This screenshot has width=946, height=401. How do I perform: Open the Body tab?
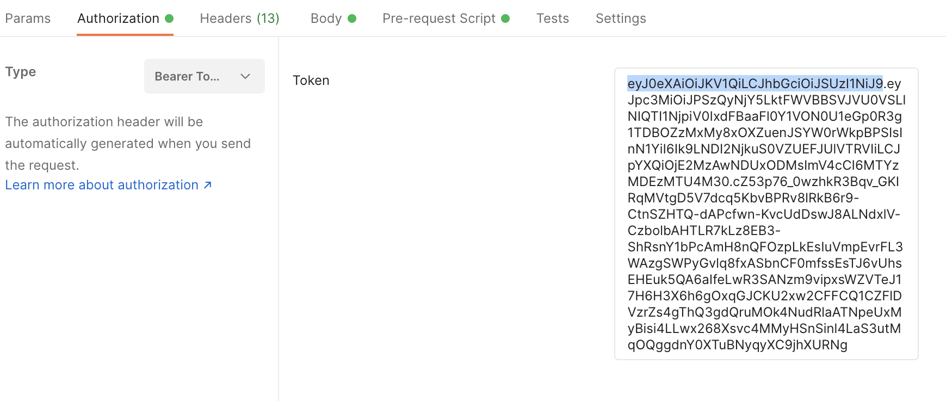(x=326, y=18)
